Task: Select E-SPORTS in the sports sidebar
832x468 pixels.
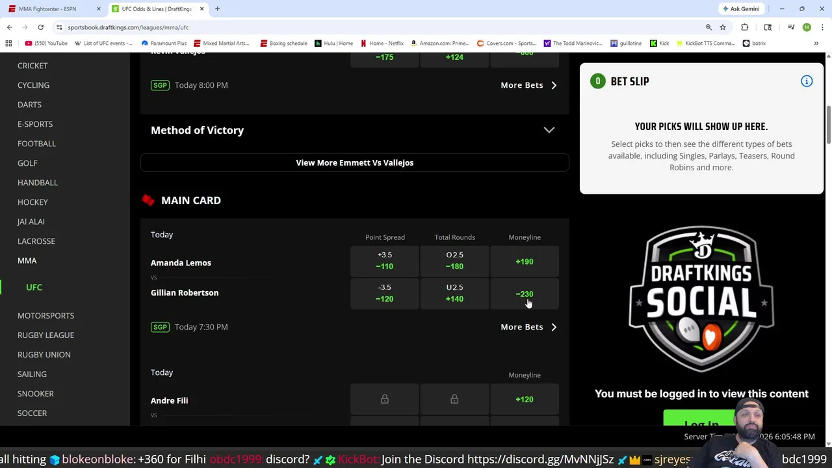Action: point(35,124)
